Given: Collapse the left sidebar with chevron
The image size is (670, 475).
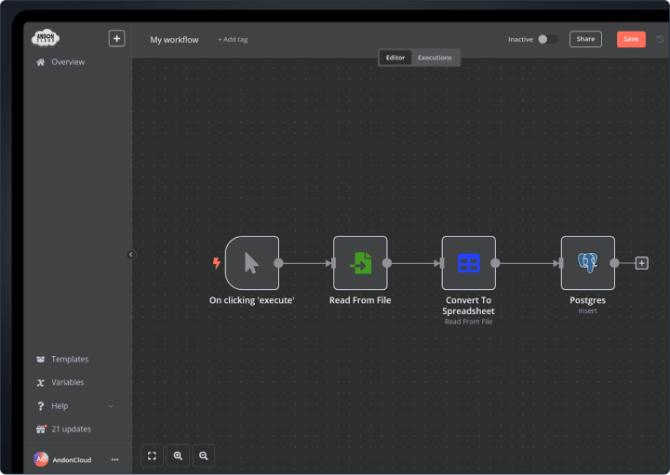Looking at the screenshot, I should [x=130, y=255].
